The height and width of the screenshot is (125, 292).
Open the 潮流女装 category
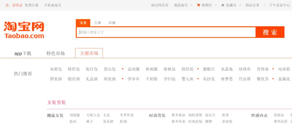point(55,116)
